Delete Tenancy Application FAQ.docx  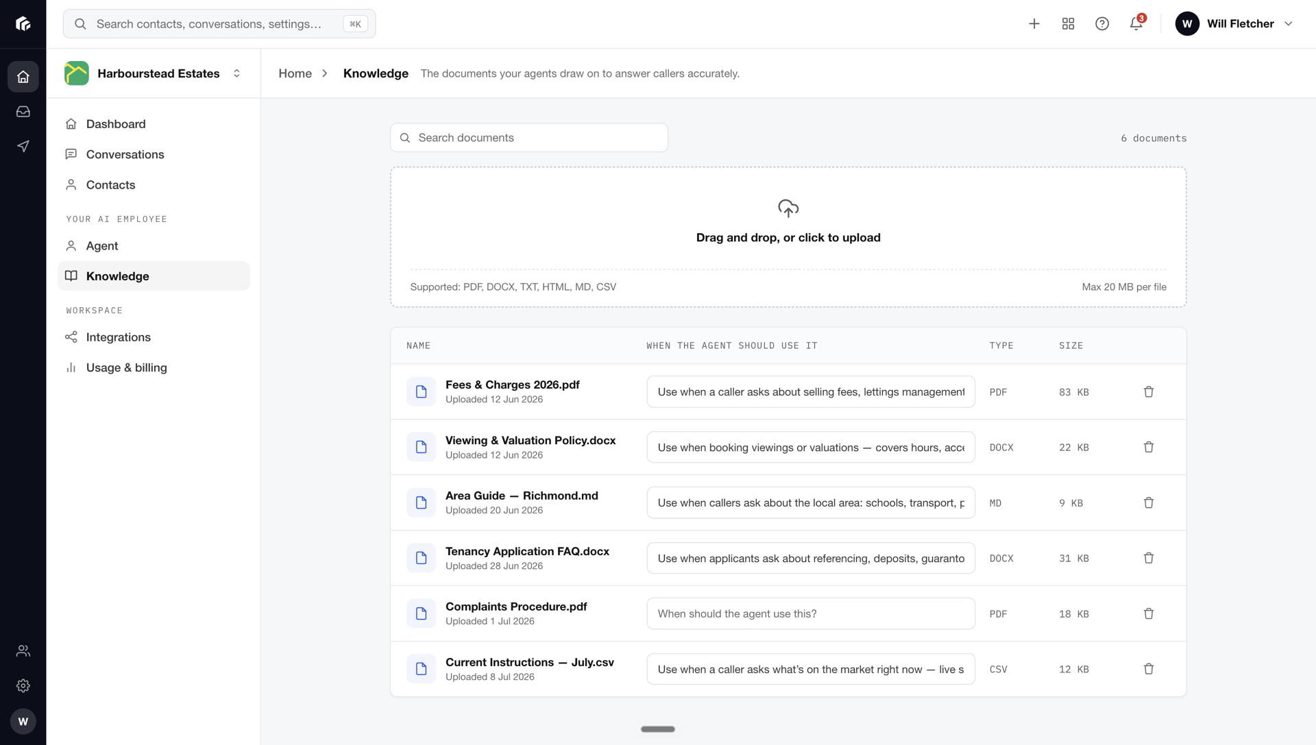[x=1149, y=559]
